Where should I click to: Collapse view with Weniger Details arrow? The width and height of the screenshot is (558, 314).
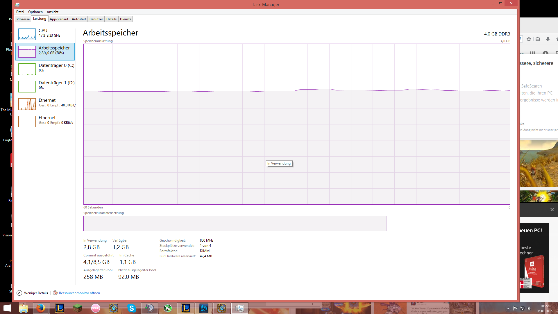point(19,293)
